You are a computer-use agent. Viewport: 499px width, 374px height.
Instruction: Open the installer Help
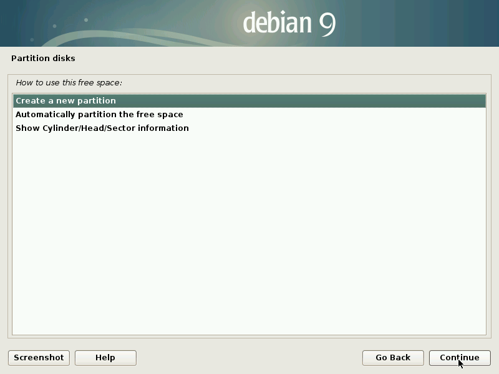coord(105,358)
